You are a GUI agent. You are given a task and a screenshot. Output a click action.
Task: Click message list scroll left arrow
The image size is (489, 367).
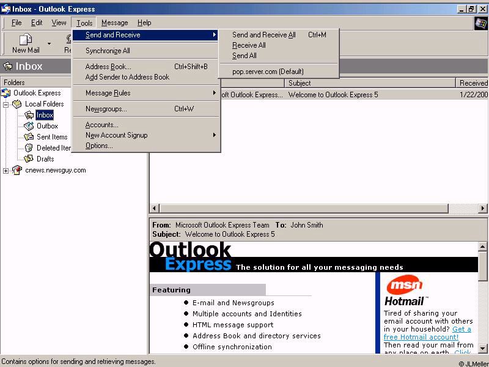155,208
